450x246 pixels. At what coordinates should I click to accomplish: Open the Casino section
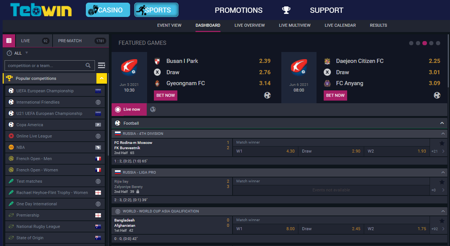(x=108, y=10)
